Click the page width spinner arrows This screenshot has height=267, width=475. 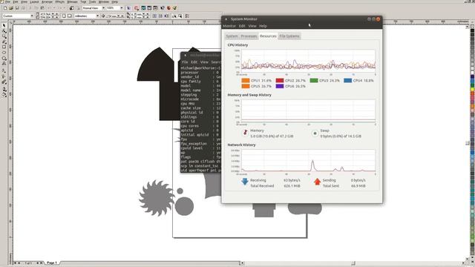[x=55, y=14]
